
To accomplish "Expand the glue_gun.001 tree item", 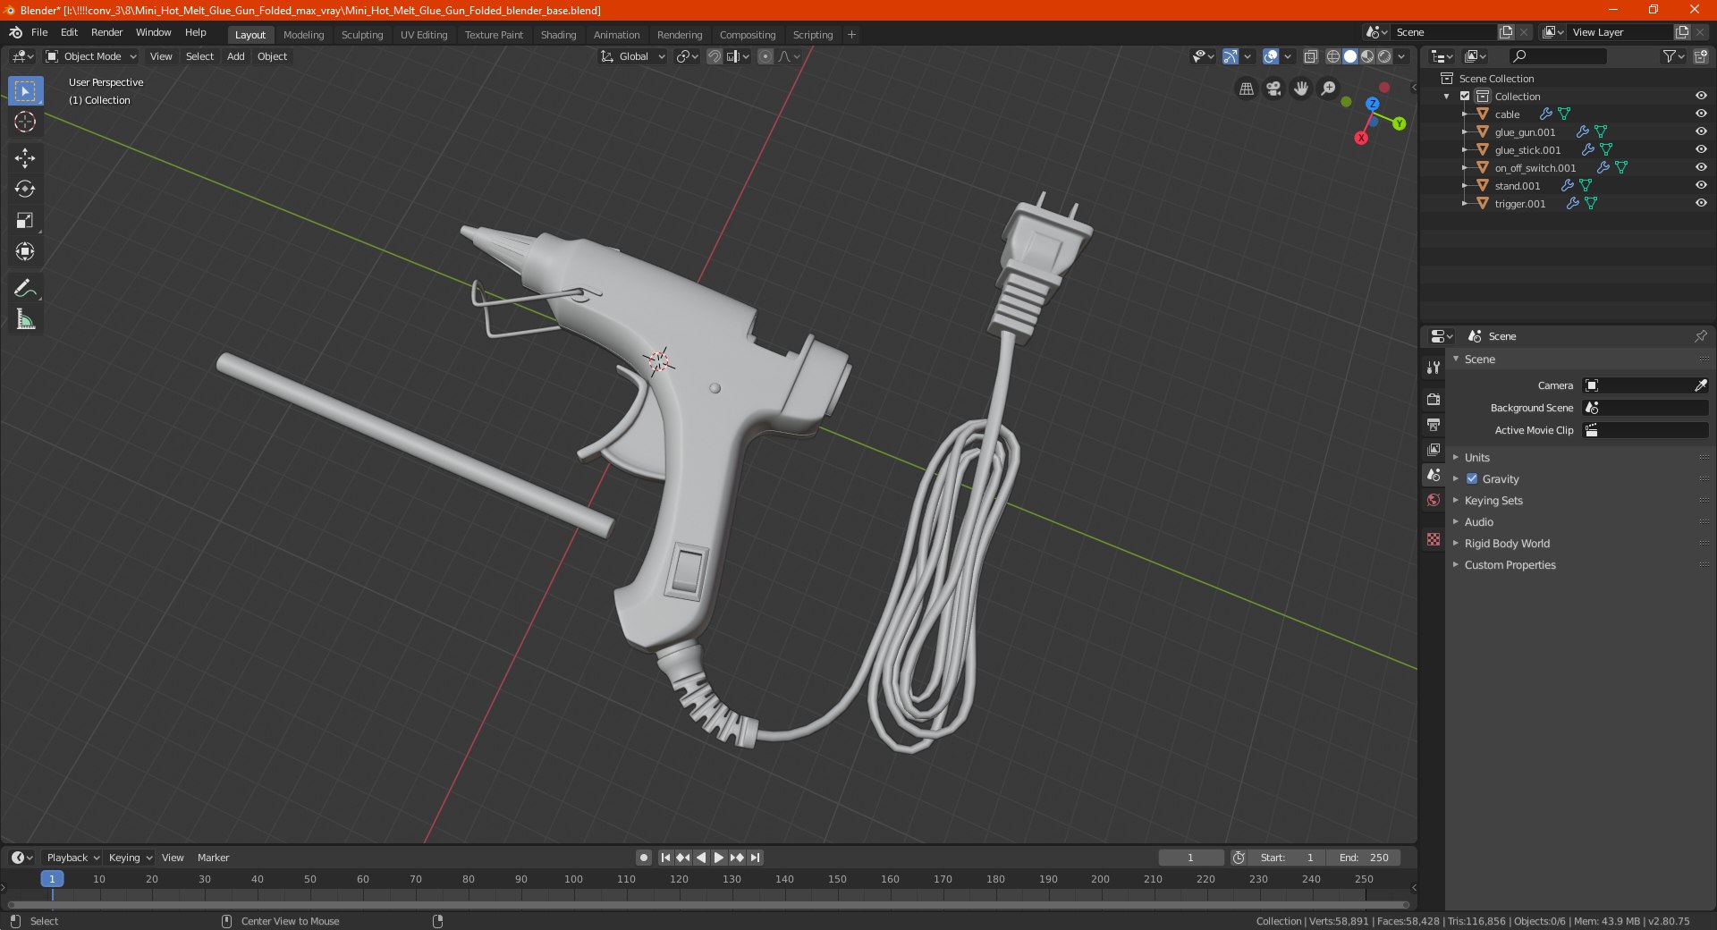I will (x=1464, y=131).
